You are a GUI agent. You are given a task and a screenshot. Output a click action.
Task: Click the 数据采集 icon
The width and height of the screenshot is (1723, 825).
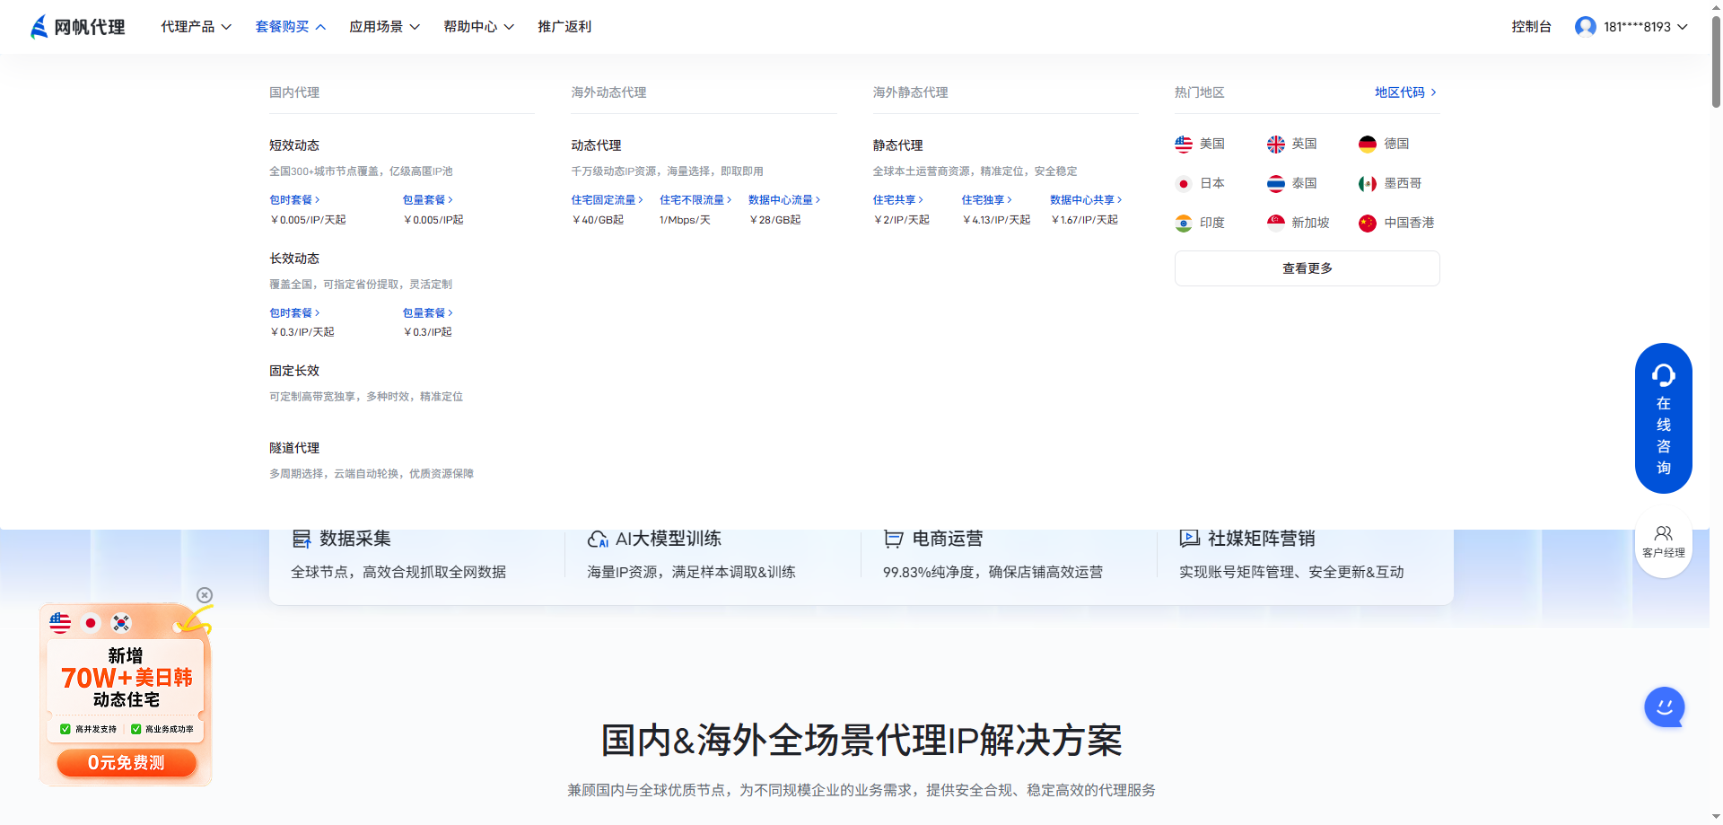coord(302,539)
